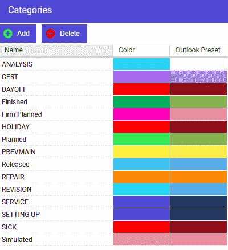Select the SICK category name
This screenshot has width=228, height=250.
click(x=9, y=227)
